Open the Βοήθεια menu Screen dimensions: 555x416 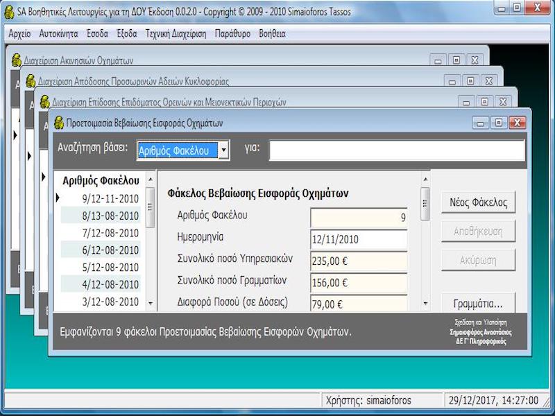[272, 34]
